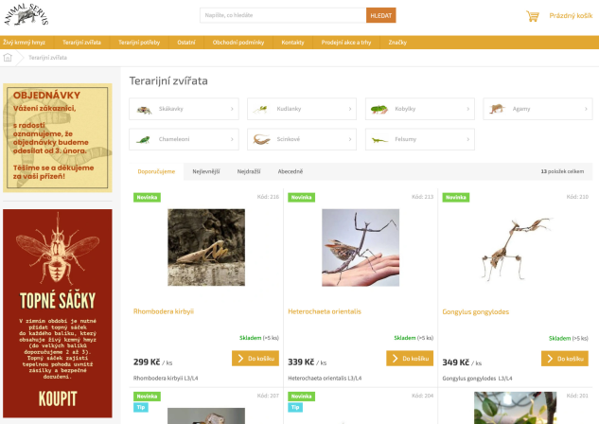Open Terarijní zvířata menu item
Image resolution: width=599 pixels, height=424 pixels.
click(81, 43)
